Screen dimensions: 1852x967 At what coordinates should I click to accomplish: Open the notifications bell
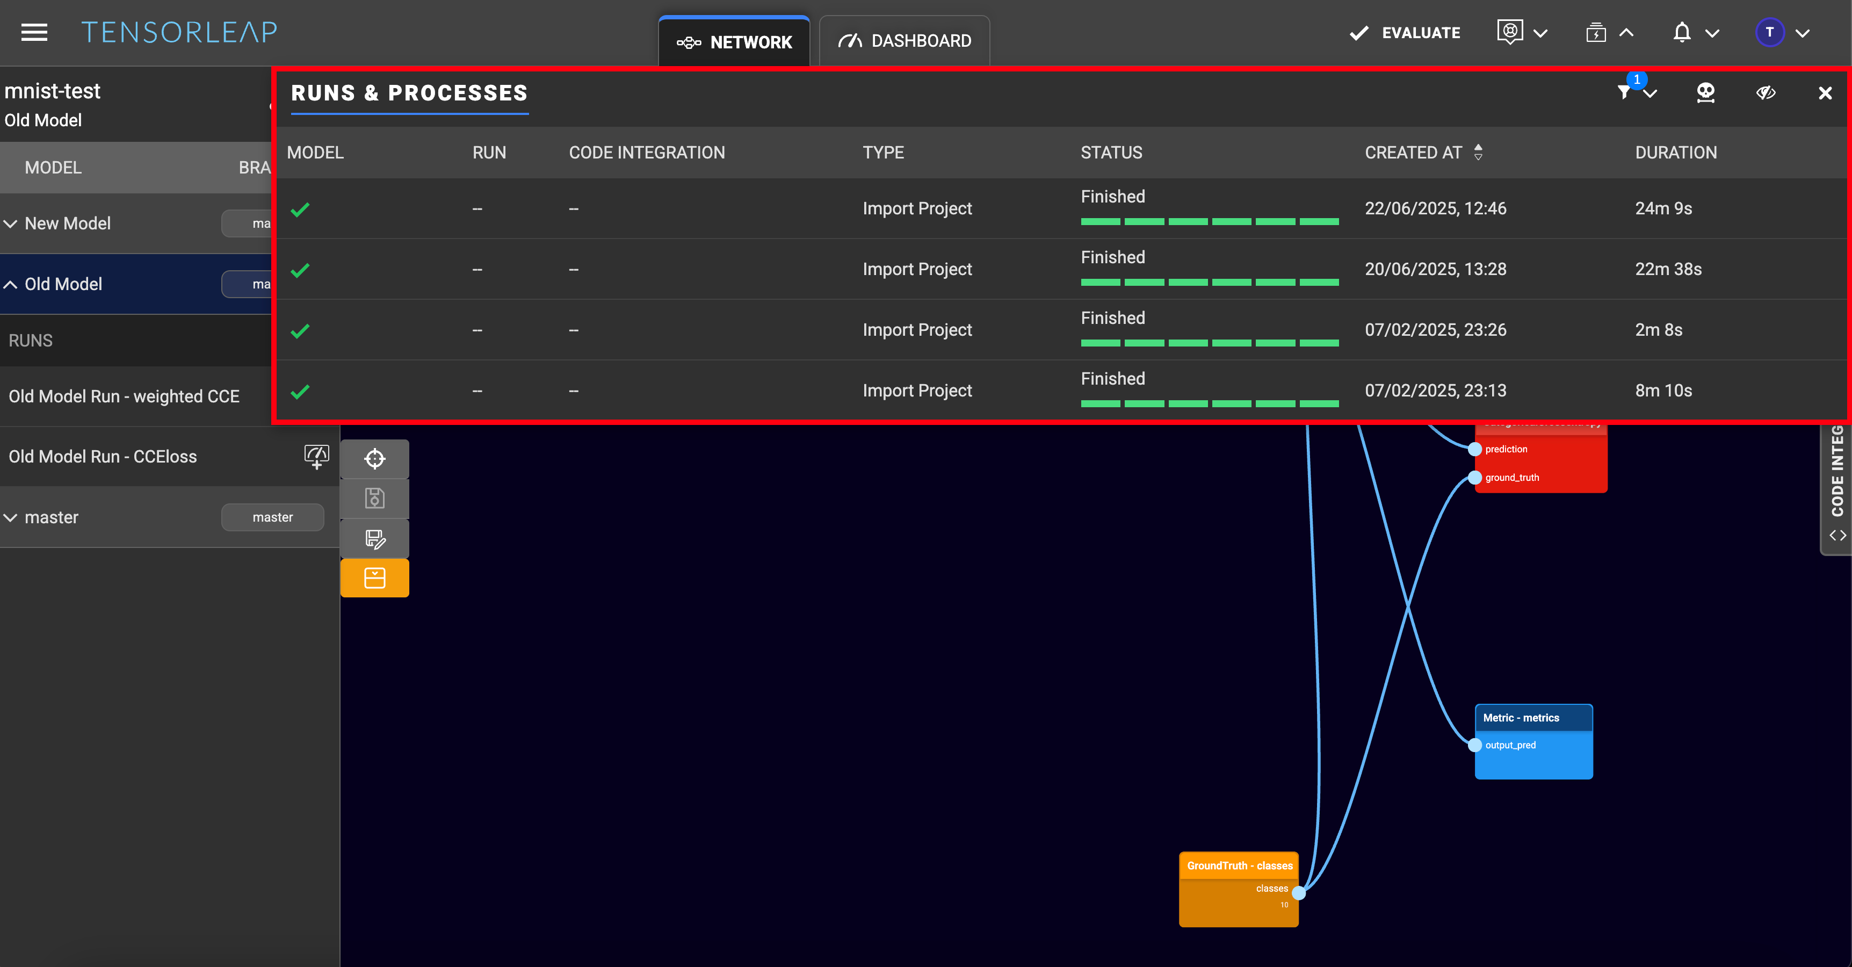[1682, 33]
